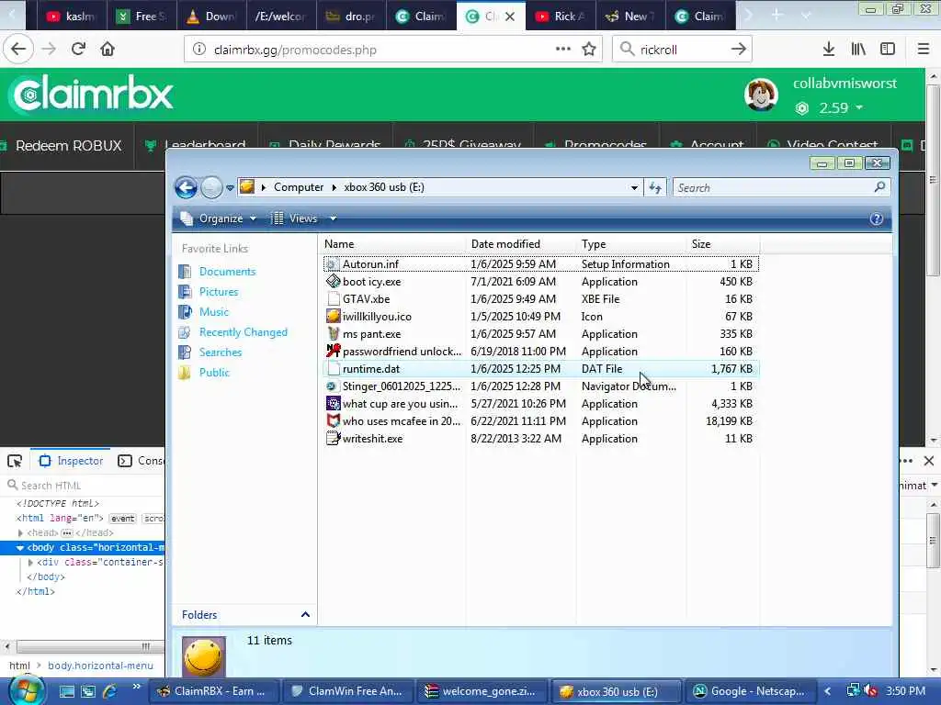Switch to dro.pr browser tab

click(x=352, y=17)
